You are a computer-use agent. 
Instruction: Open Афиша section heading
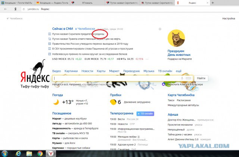(173, 115)
